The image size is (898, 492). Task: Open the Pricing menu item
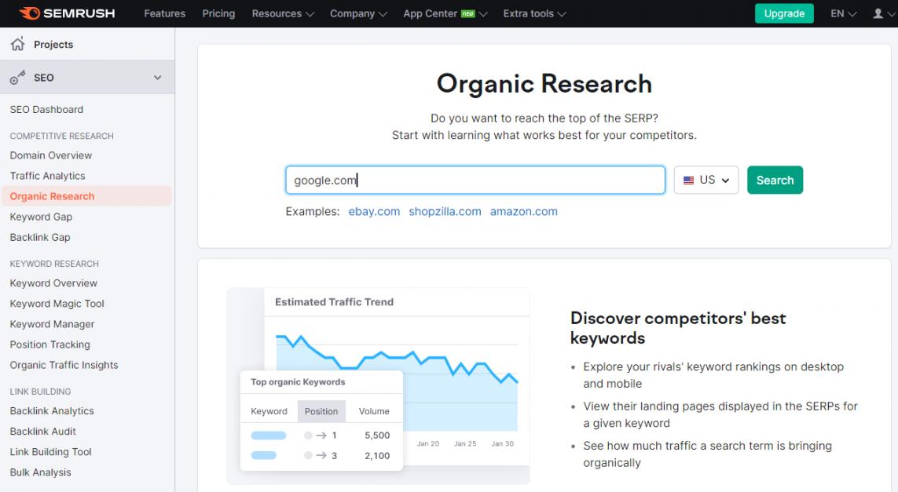tap(218, 13)
